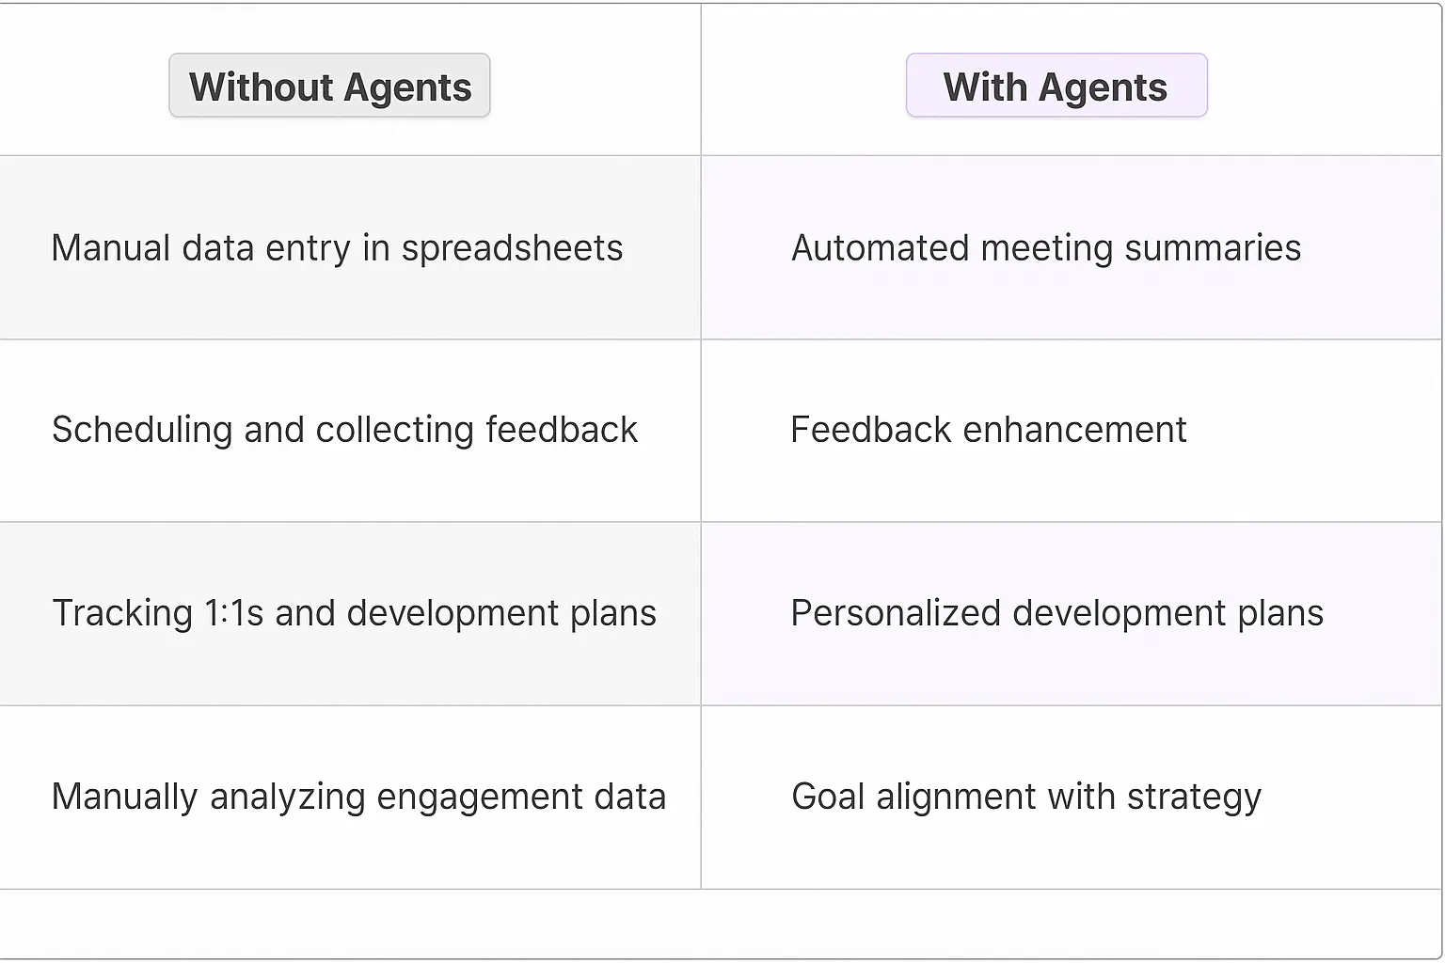This screenshot has width=1445, height=963.
Task: Click Scheduling and collecting feedback text
Action: [x=344, y=430]
